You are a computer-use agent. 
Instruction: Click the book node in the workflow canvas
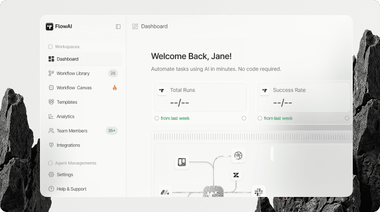coord(182,162)
